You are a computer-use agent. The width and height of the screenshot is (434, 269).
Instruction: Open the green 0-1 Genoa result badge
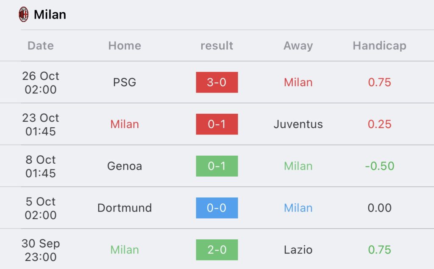[217, 166]
